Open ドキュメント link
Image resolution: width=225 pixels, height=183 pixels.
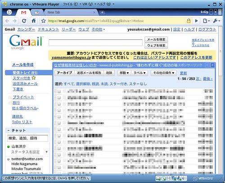pyautogui.click(x=48, y=29)
